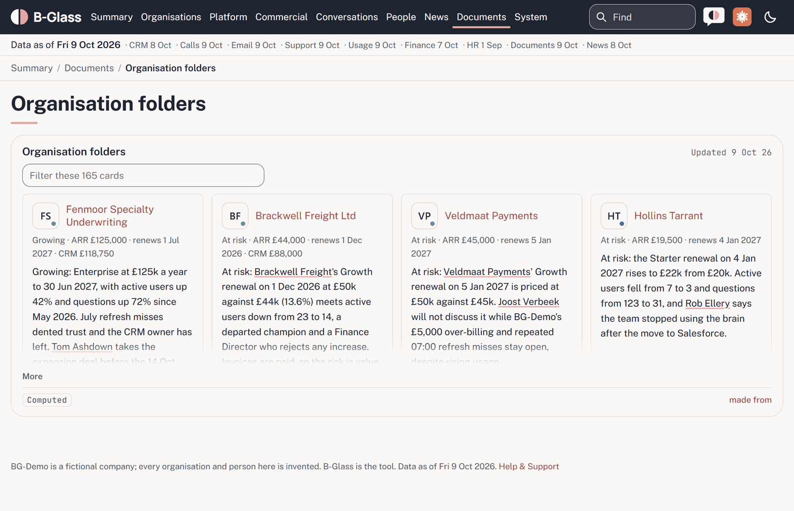Open the System menu item

[x=530, y=17]
